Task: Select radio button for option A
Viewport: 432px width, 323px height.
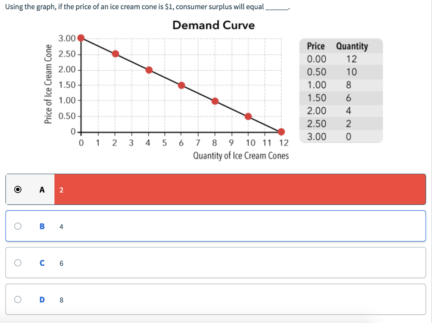Action: tap(17, 189)
